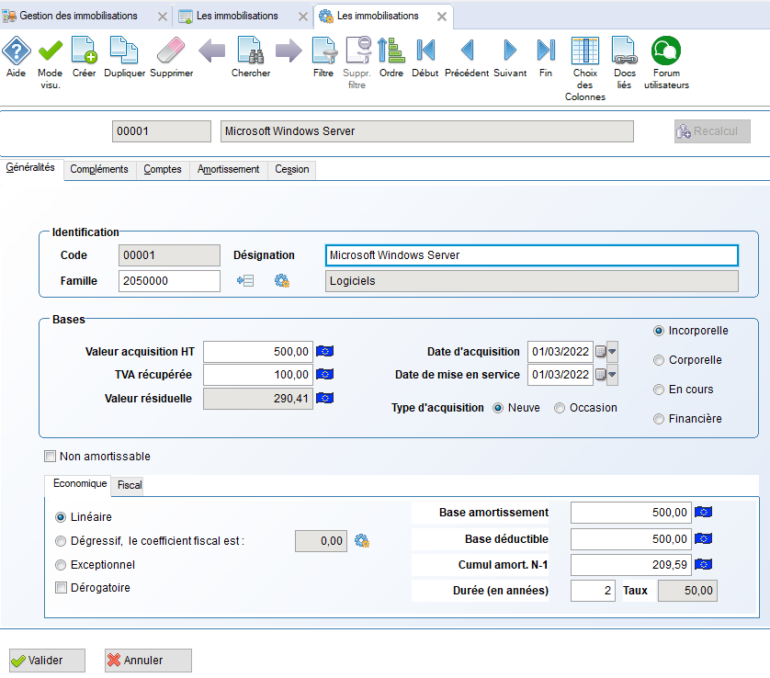Open the Aide help icon

(x=17, y=51)
